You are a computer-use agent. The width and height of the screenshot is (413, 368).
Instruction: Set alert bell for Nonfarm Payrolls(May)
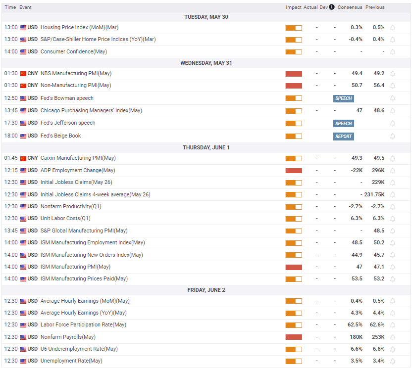tap(393, 337)
